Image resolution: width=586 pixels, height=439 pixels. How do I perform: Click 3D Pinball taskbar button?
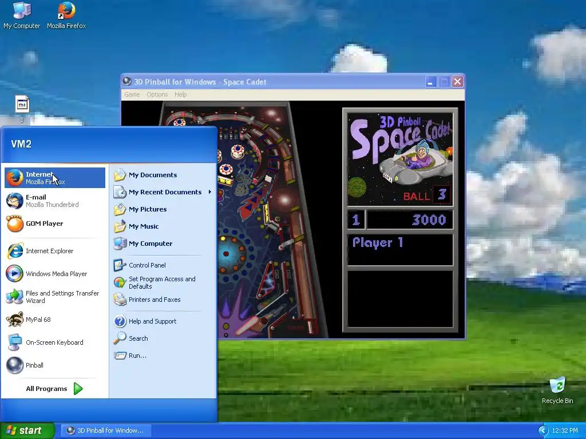click(x=106, y=430)
